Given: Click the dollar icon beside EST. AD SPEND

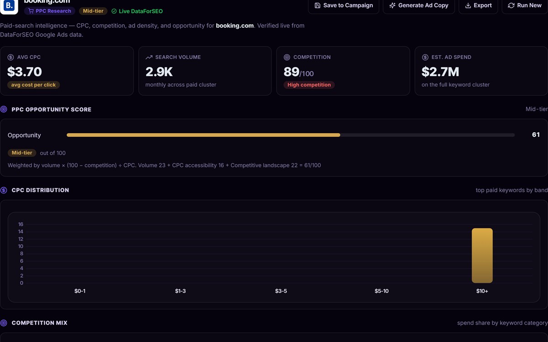Looking at the screenshot, I should [x=425, y=57].
